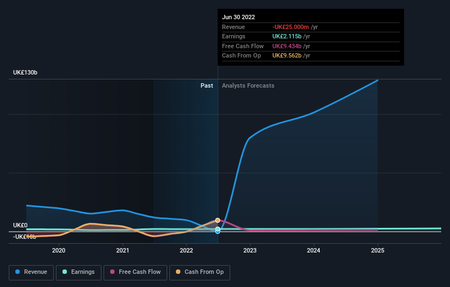Click the 2023 x-axis label
Image resolution: width=450 pixels, height=287 pixels.
pyautogui.click(x=250, y=251)
